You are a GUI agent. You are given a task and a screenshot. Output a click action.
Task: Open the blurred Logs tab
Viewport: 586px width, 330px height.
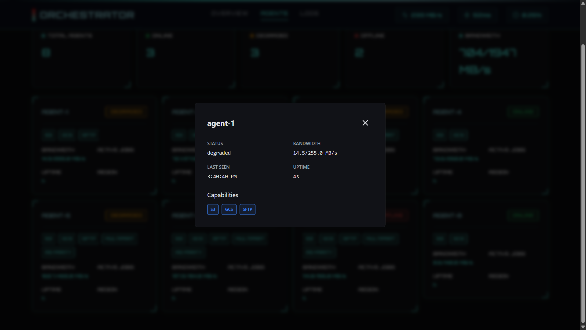pos(309,13)
